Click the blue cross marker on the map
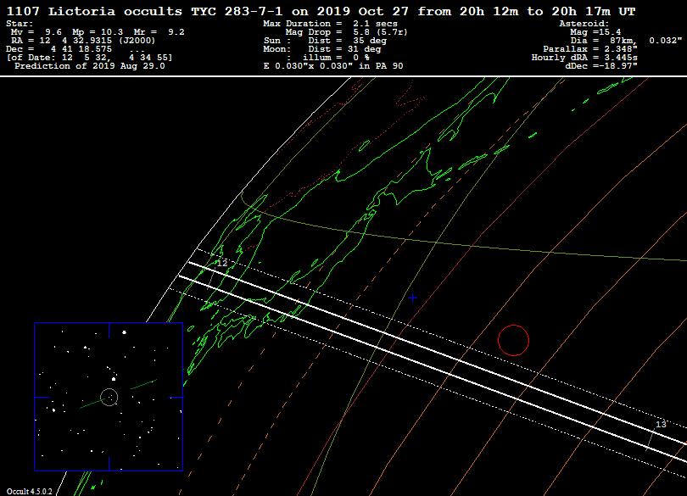The image size is (687, 496). pos(412,298)
